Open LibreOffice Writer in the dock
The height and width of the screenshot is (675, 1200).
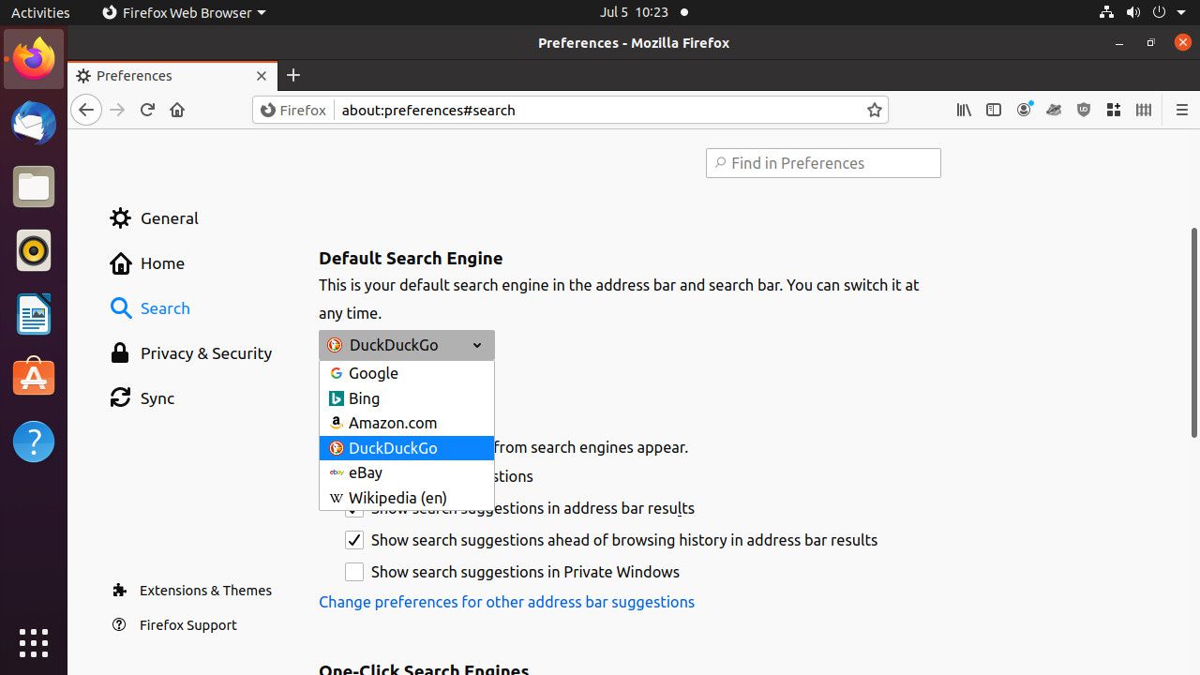[34, 314]
